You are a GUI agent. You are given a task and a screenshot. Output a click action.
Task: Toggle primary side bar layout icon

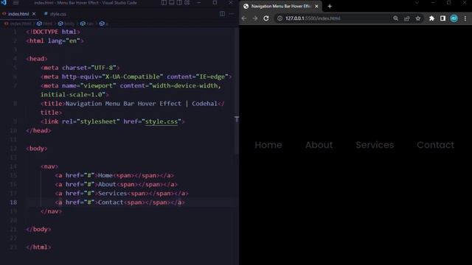pos(164,3)
